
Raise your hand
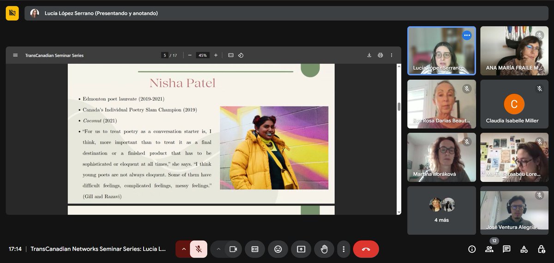[x=324, y=249]
